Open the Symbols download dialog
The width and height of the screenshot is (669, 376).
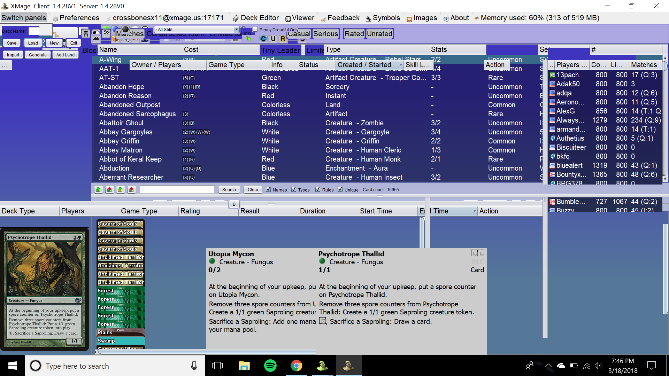(x=383, y=18)
